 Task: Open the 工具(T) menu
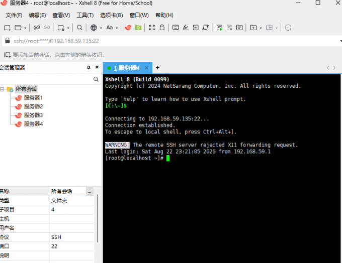click(85, 15)
